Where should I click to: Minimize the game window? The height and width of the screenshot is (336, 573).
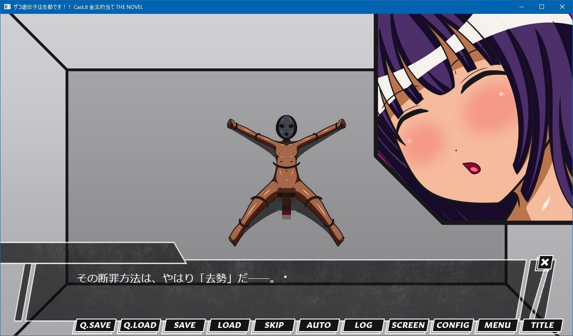[521, 7]
